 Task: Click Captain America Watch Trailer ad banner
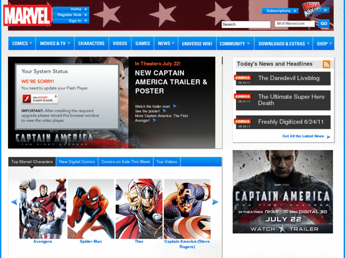click(x=283, y=192)
